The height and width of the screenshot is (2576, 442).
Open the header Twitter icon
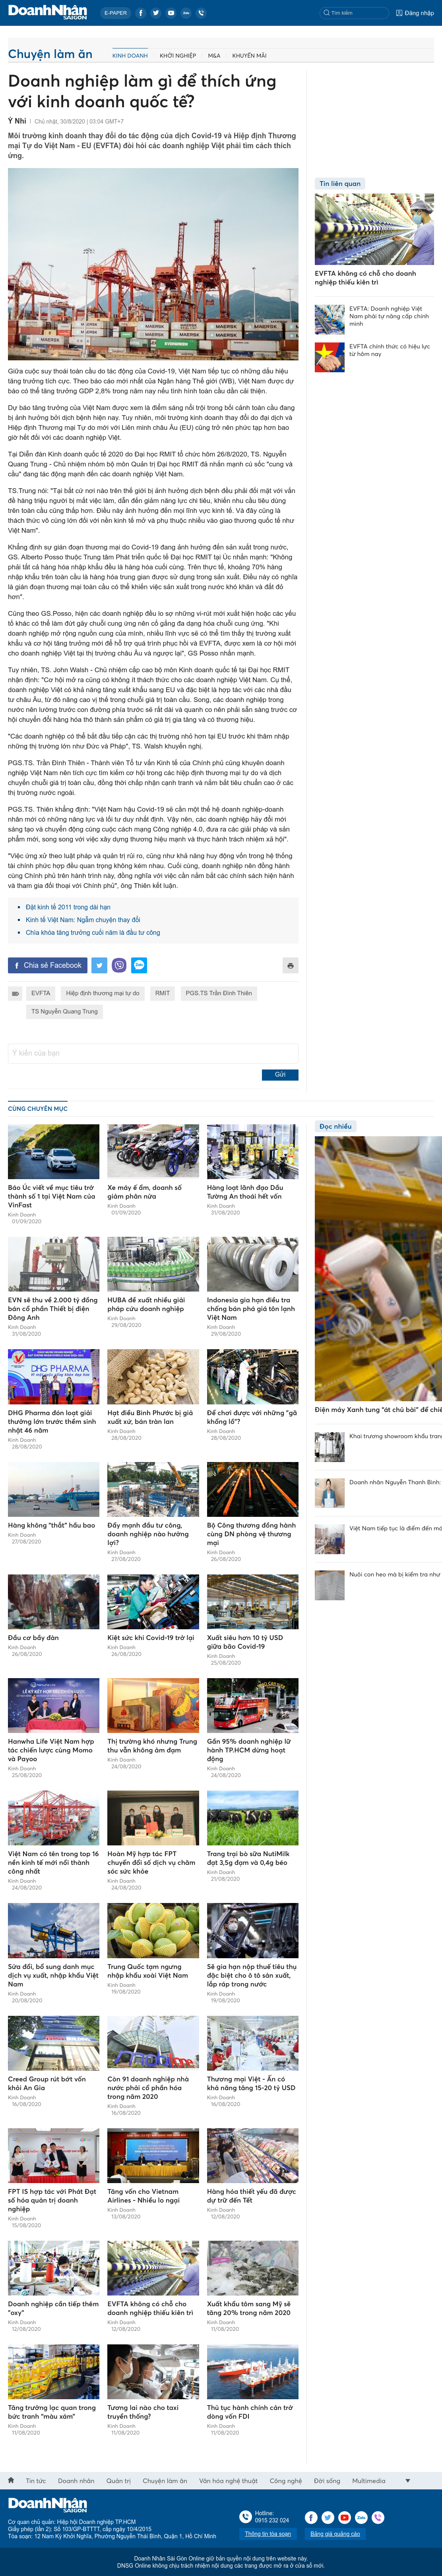pos(156,13)
